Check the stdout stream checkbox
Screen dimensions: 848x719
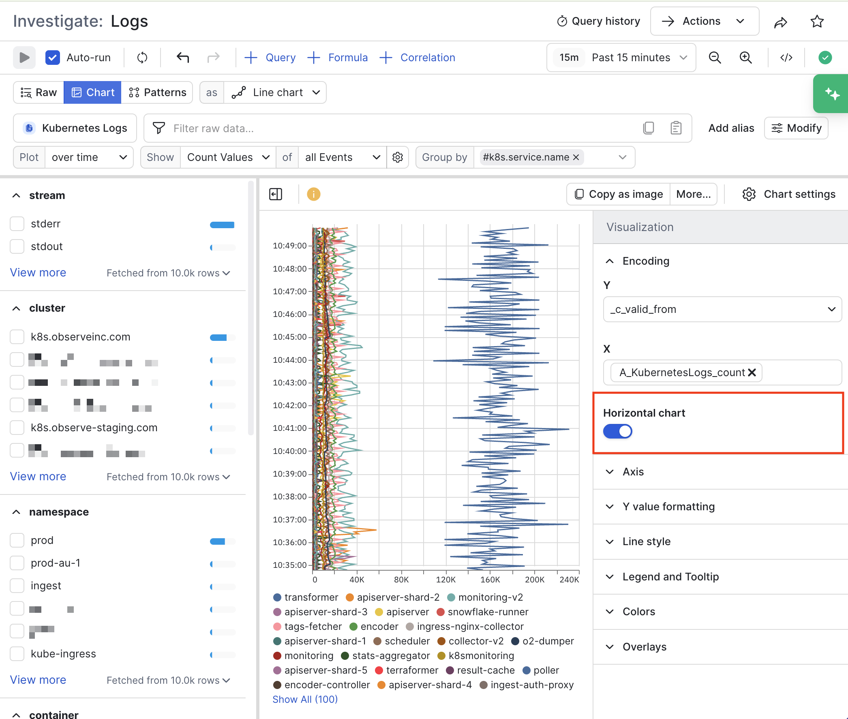[x=17, y=246]
